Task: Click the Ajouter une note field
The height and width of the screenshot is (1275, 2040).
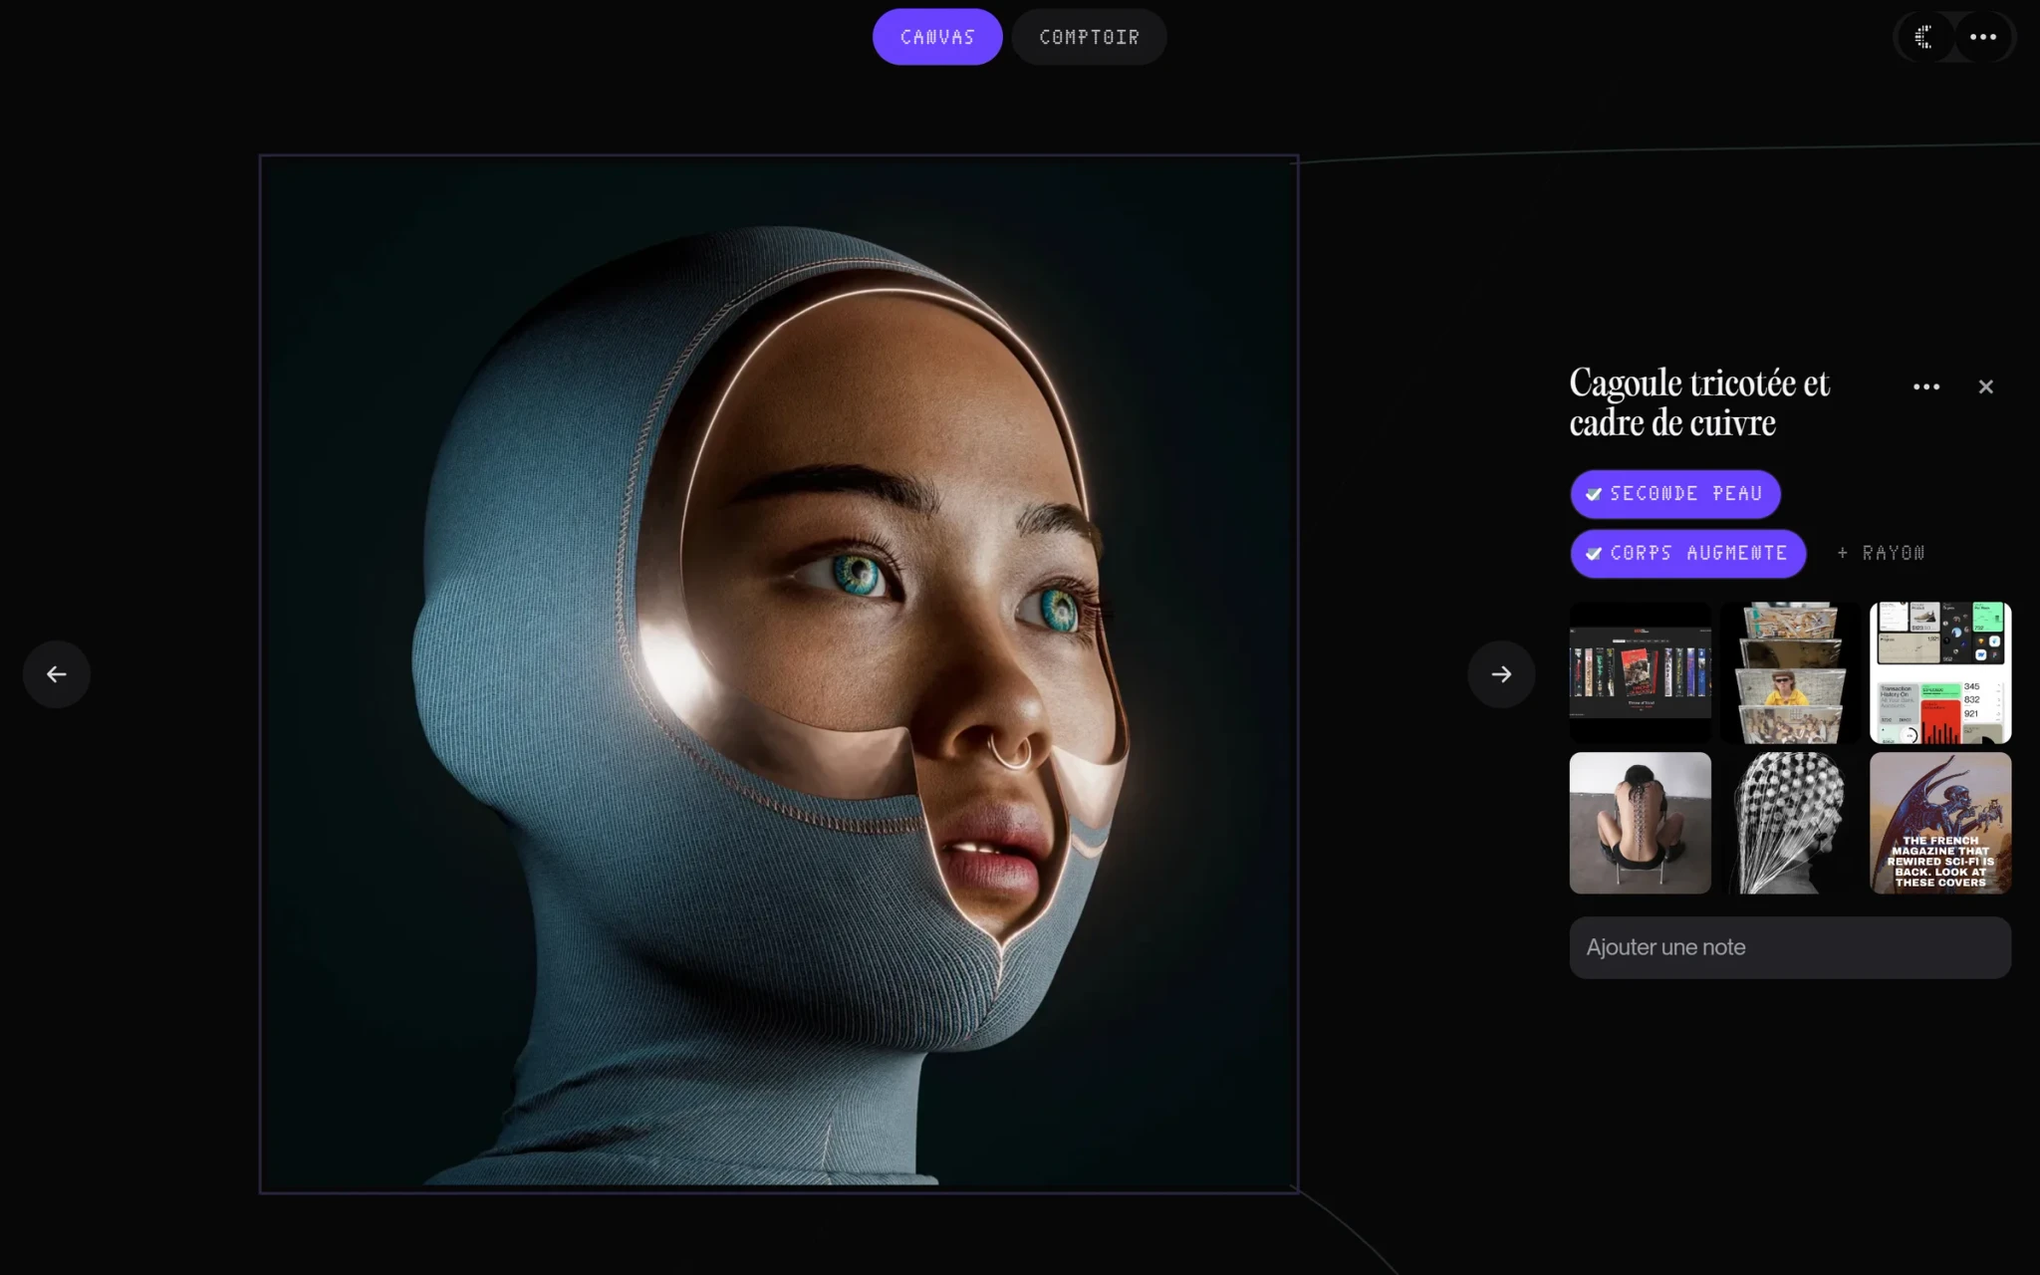Action: click(x=1790, y=947)
